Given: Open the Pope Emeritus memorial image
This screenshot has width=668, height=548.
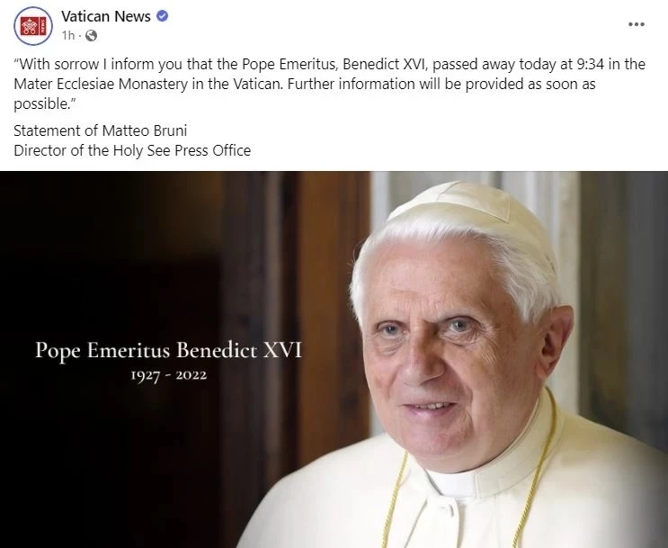Looking at the screenshot, I should tap(334, 360).
